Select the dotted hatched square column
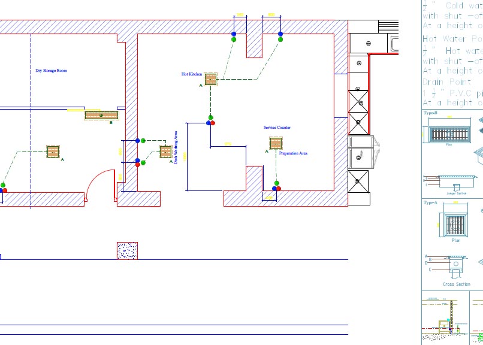 click(127, 251)
